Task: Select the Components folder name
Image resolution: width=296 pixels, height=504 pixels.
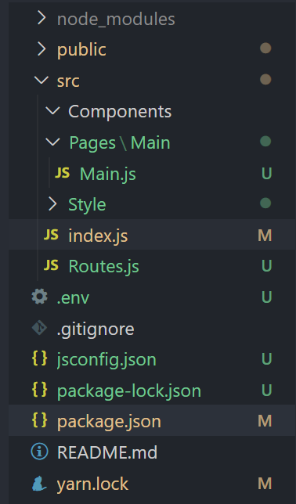Action: 120,112
